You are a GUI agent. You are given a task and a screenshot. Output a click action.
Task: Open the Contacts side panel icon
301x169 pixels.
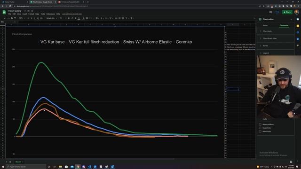[298, 39]
